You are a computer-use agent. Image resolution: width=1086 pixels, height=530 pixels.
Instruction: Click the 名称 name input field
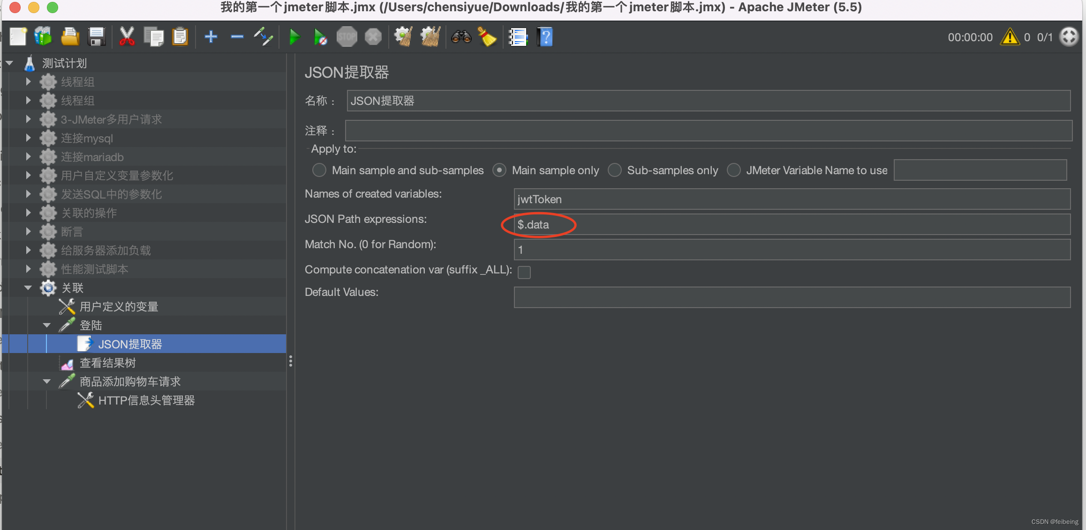709,101
